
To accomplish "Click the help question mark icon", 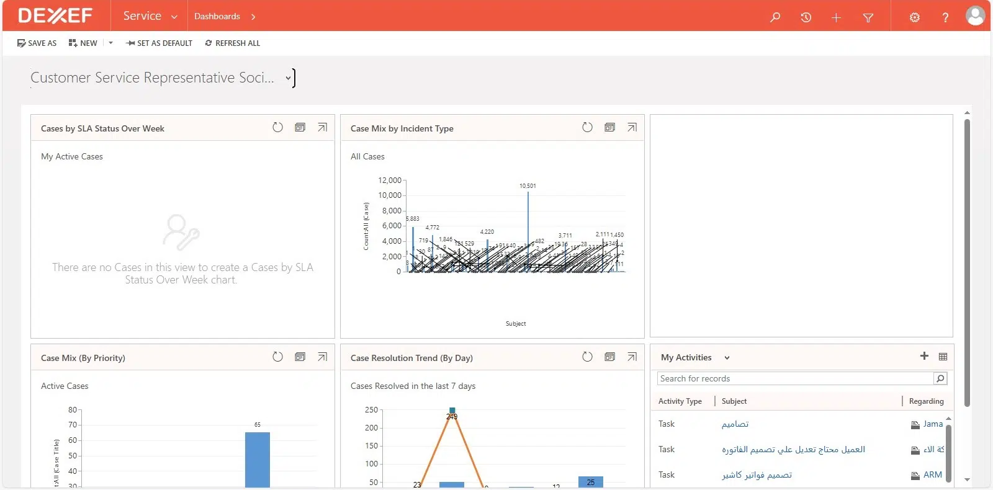I will [945, 17].
